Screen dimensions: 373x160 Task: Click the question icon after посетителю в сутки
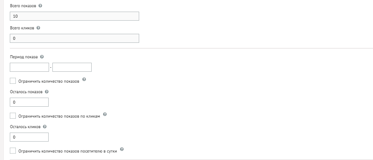point(122,149)
